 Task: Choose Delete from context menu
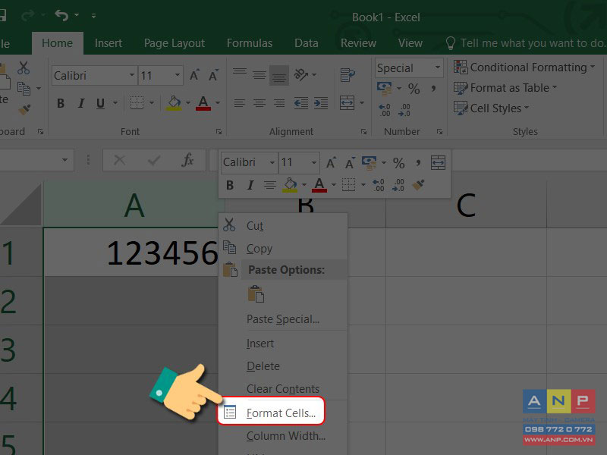(x=283, y=366)
